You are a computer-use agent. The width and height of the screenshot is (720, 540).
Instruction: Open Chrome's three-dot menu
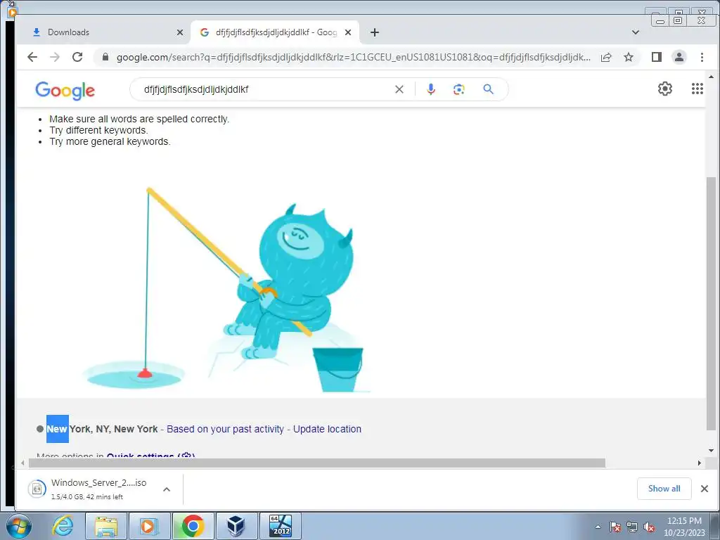702,57
